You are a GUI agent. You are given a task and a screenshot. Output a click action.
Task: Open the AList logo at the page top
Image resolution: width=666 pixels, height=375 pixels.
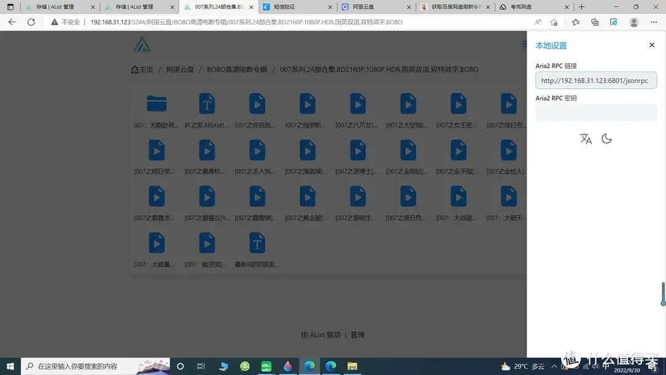[x=142, y=44]
